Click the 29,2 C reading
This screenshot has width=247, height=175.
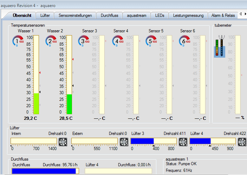point(31,118)
